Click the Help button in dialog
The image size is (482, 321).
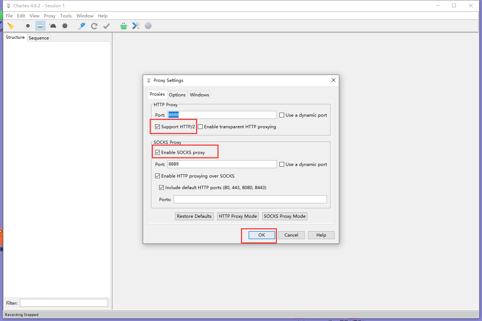click(321, 235)
